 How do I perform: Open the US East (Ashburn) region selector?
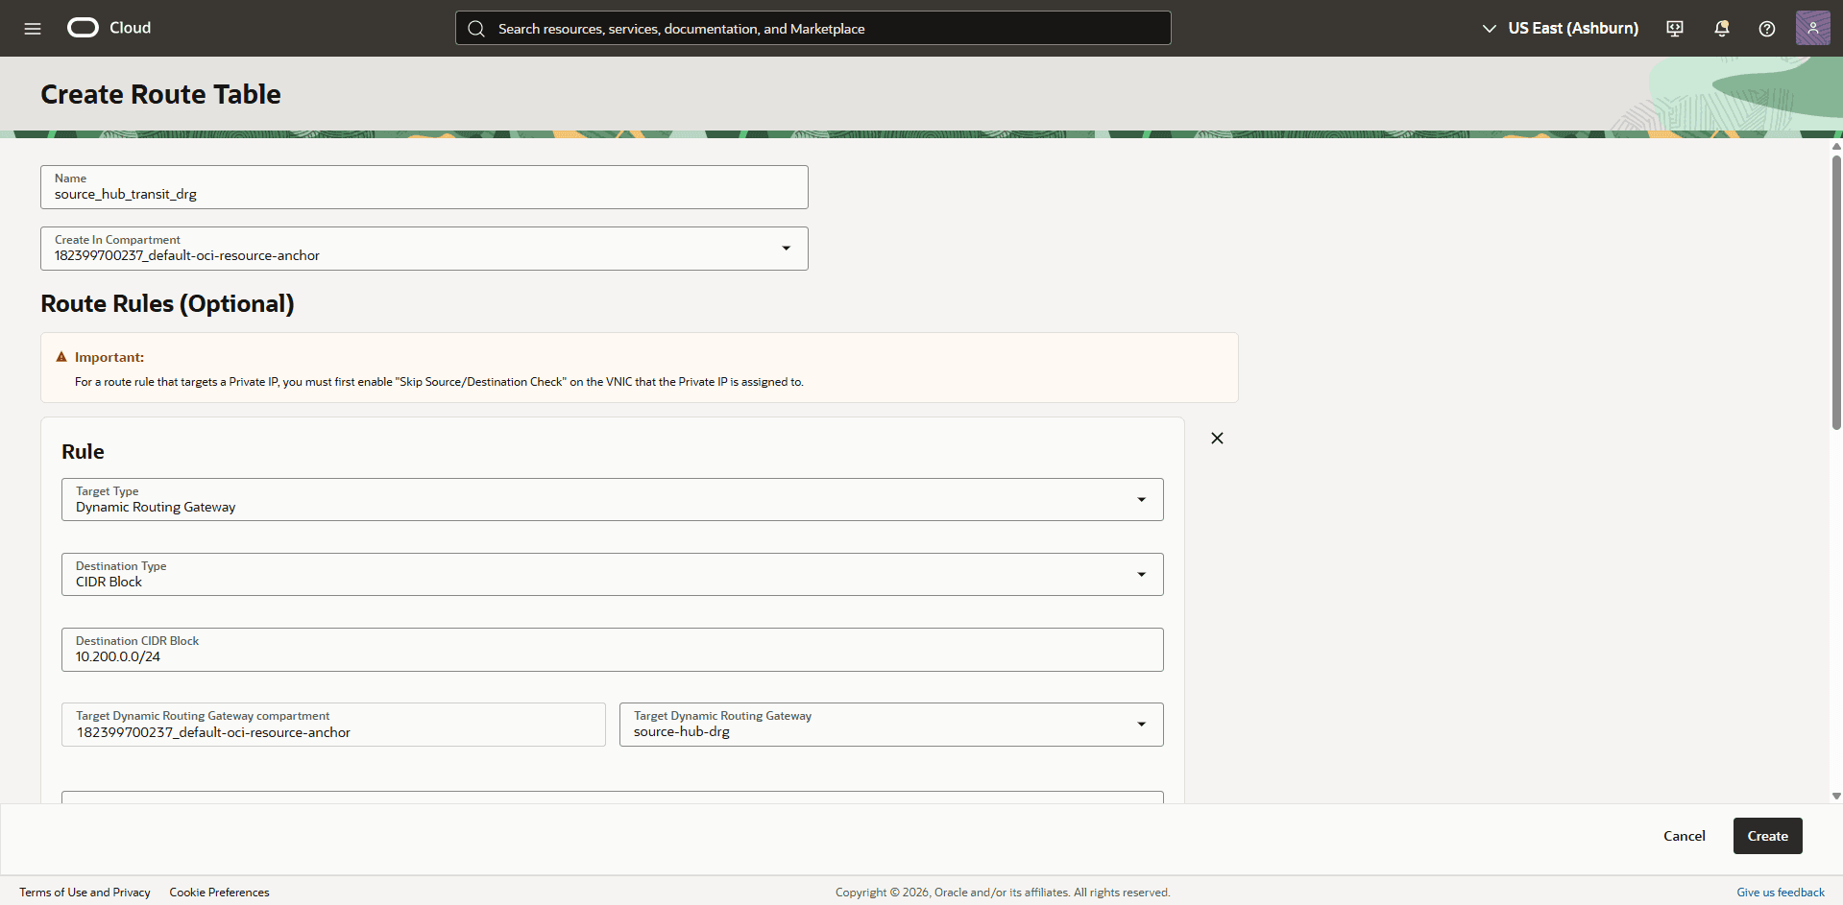[1561, 29]
